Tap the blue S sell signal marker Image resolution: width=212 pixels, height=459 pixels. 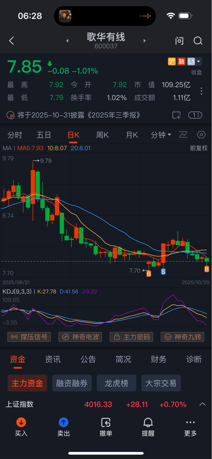click(x=163, y=272)
